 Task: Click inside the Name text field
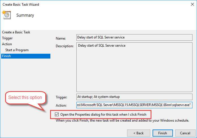(x=136, y=37)
